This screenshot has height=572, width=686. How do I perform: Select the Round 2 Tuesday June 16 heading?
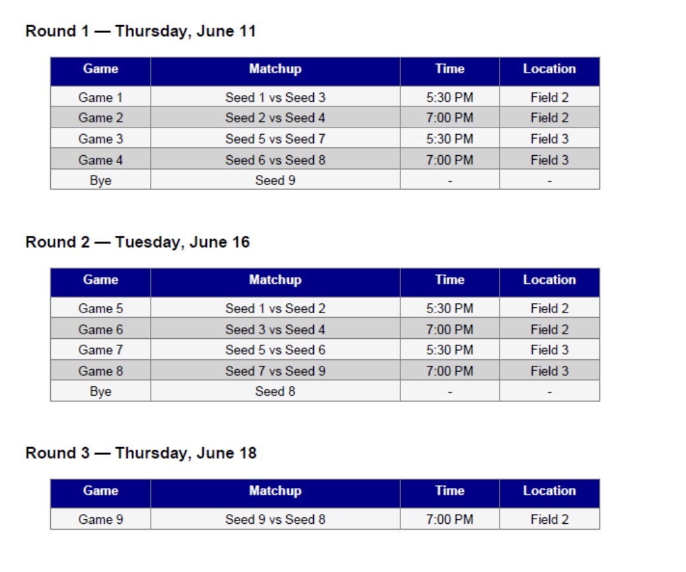(x=137, y=242)
